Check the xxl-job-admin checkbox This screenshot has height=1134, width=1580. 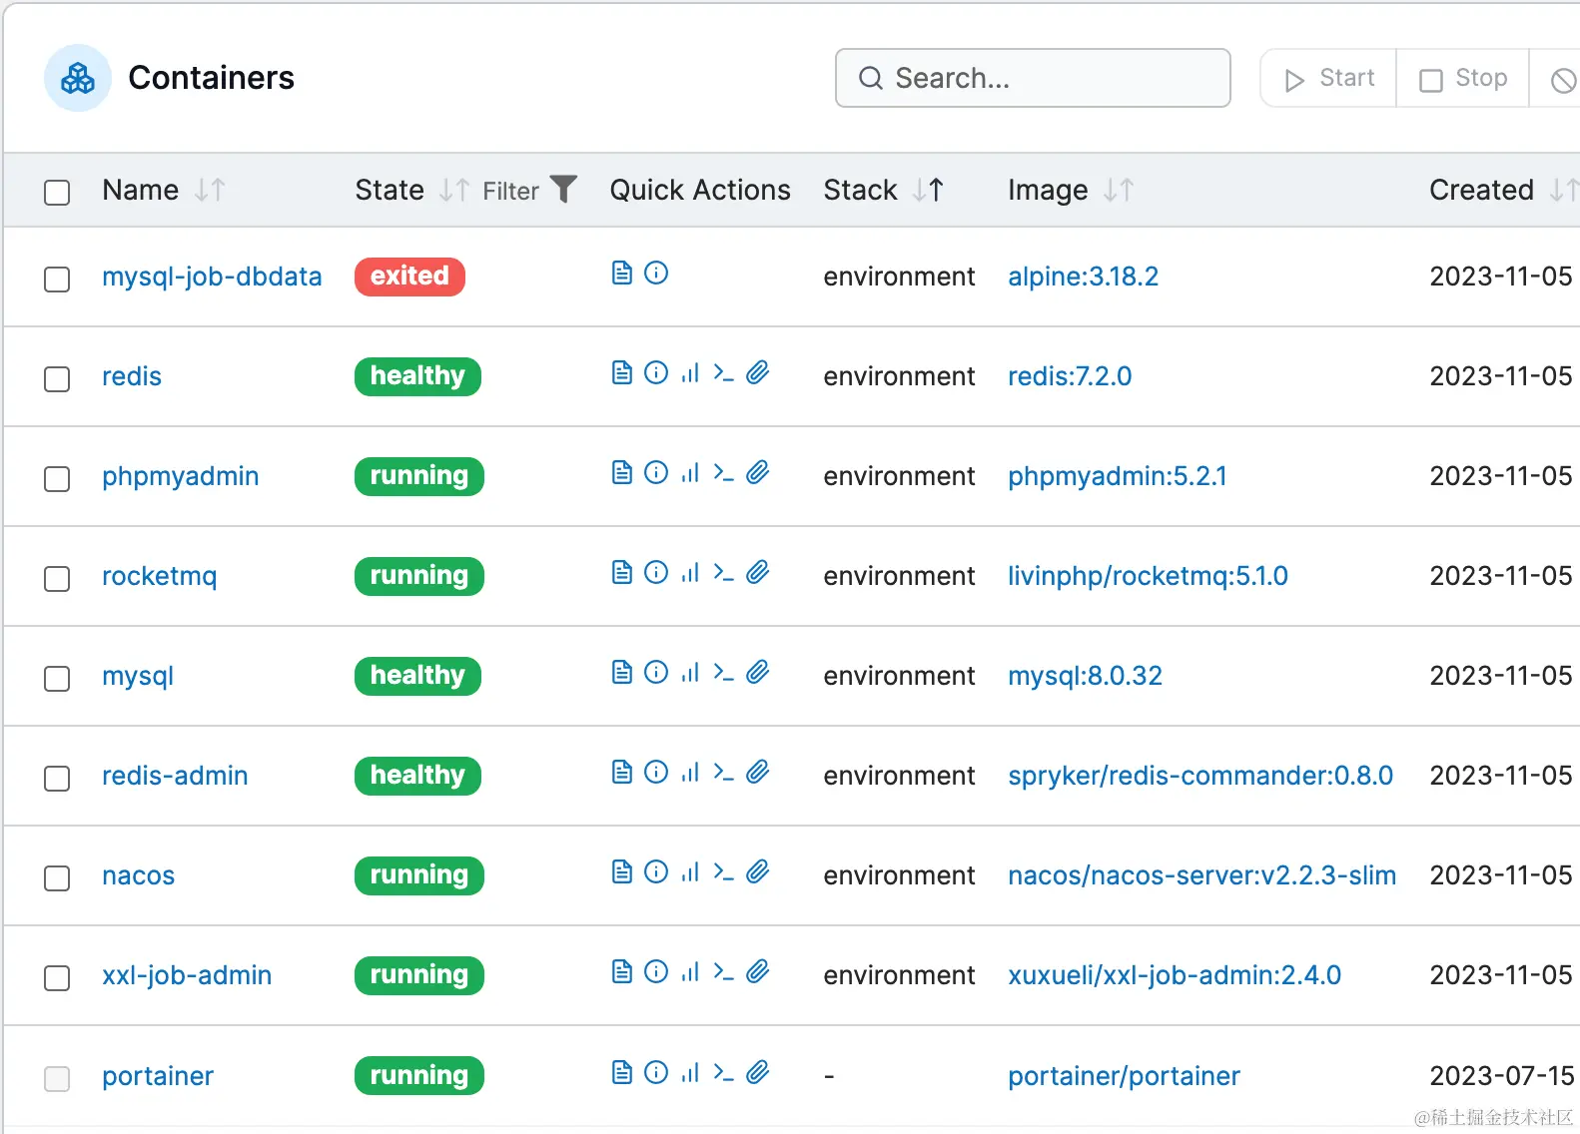pos(57,977)
